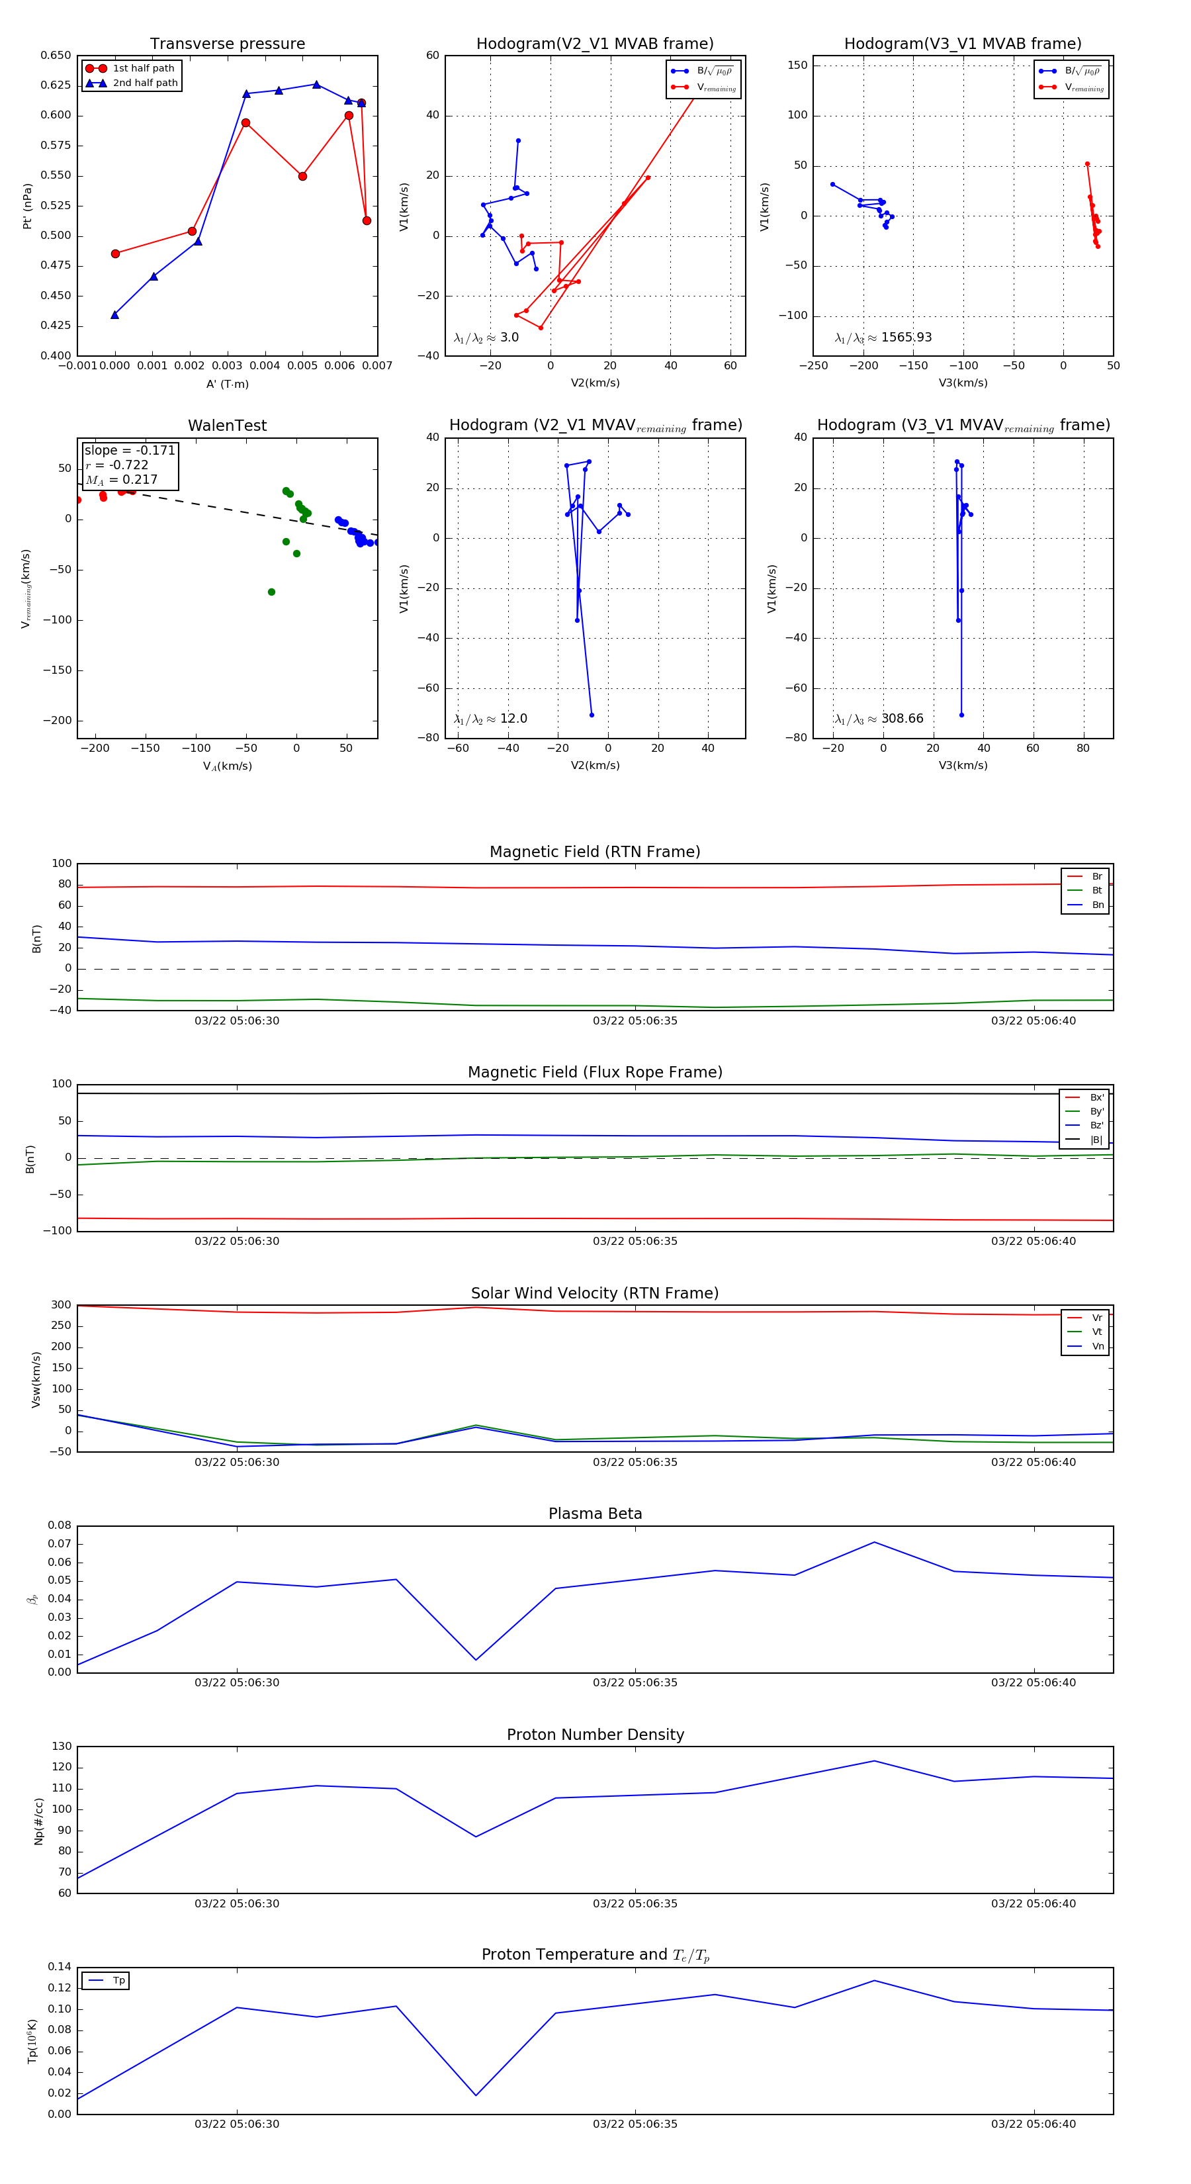Click the |B| legend entry
The image size is (1191, 2184).
(1084, 1140)
